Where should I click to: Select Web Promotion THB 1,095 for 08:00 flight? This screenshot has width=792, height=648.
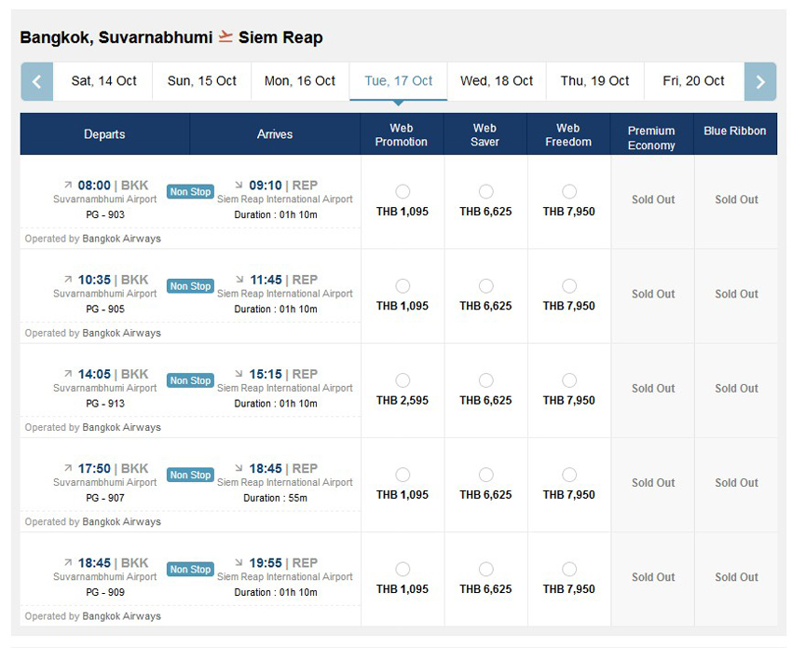click(x=403, y=192)
